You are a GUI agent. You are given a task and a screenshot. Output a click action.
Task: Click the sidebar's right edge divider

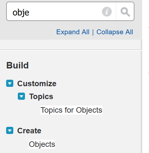(142, 97)
